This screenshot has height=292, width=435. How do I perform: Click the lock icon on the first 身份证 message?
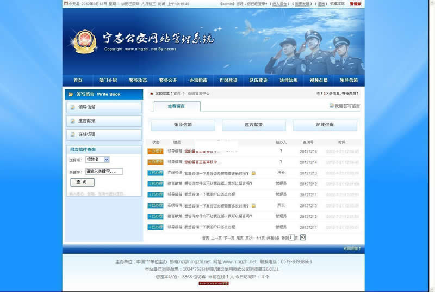point(254,173)
